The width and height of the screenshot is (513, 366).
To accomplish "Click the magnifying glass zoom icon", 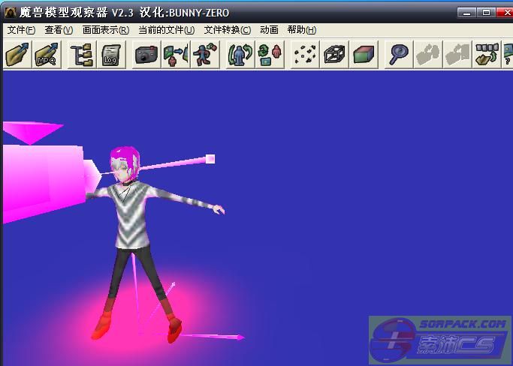I will click(398, 55).
